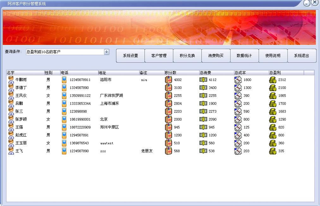Click the user avatar icon for 王飞
320x206 pixels.
pos(11,151)
